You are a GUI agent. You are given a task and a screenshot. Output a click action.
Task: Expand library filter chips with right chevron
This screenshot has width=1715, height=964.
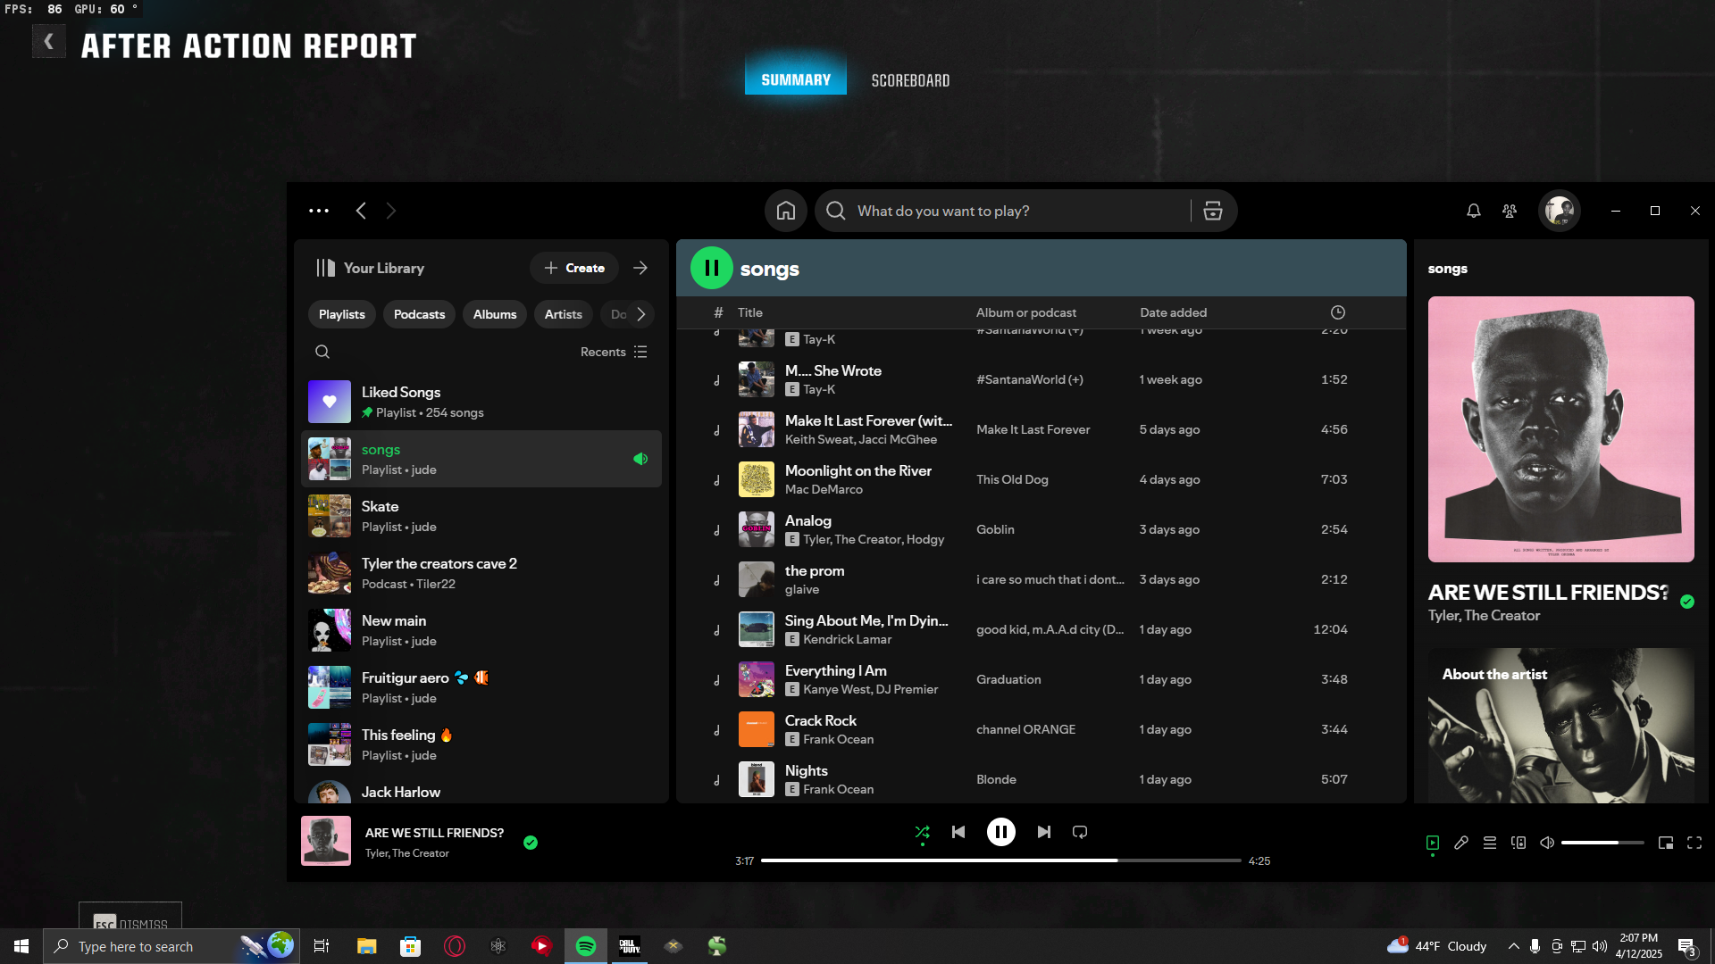tap(641, 314)
